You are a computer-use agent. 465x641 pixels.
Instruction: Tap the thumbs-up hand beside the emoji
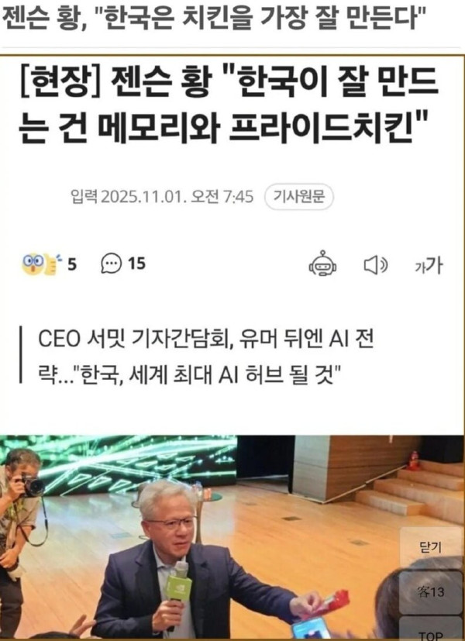tap(50, 264)
